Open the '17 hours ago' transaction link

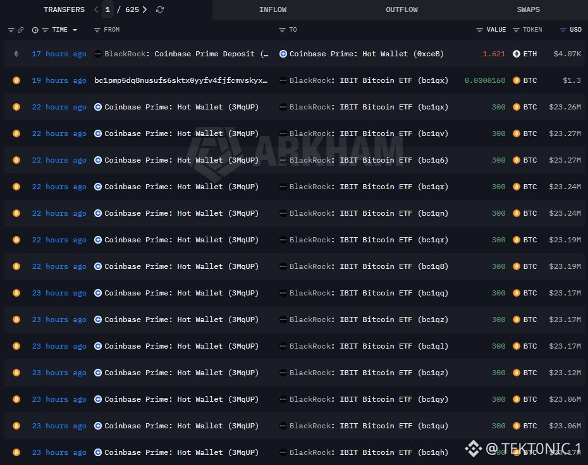59,54
